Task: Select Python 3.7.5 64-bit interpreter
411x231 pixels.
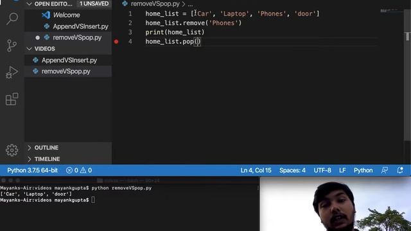Action: click(x=32, y=171)
